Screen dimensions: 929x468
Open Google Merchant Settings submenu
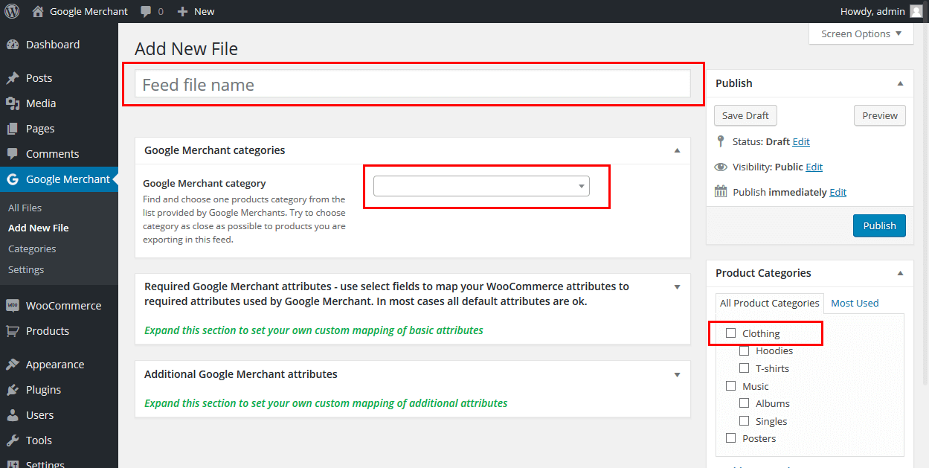coord(26,269)
